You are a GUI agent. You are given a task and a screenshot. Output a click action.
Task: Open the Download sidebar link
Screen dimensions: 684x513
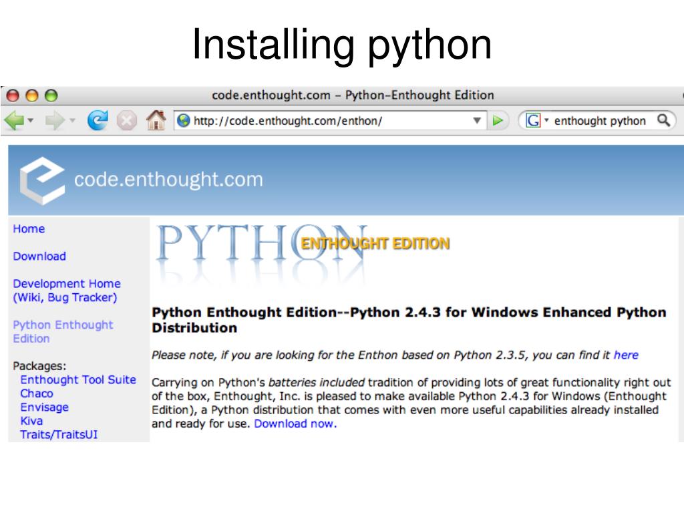coord(39,256)
